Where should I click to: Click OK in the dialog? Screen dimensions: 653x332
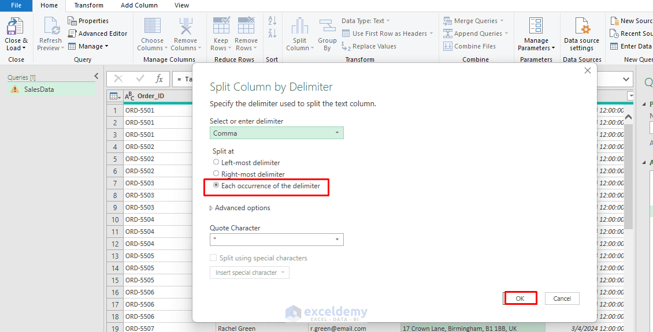(x=520, y=299)
